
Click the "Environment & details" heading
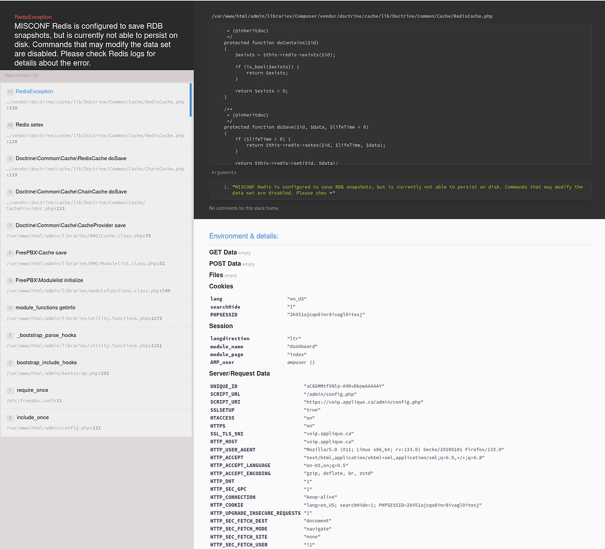coord(243,236)
